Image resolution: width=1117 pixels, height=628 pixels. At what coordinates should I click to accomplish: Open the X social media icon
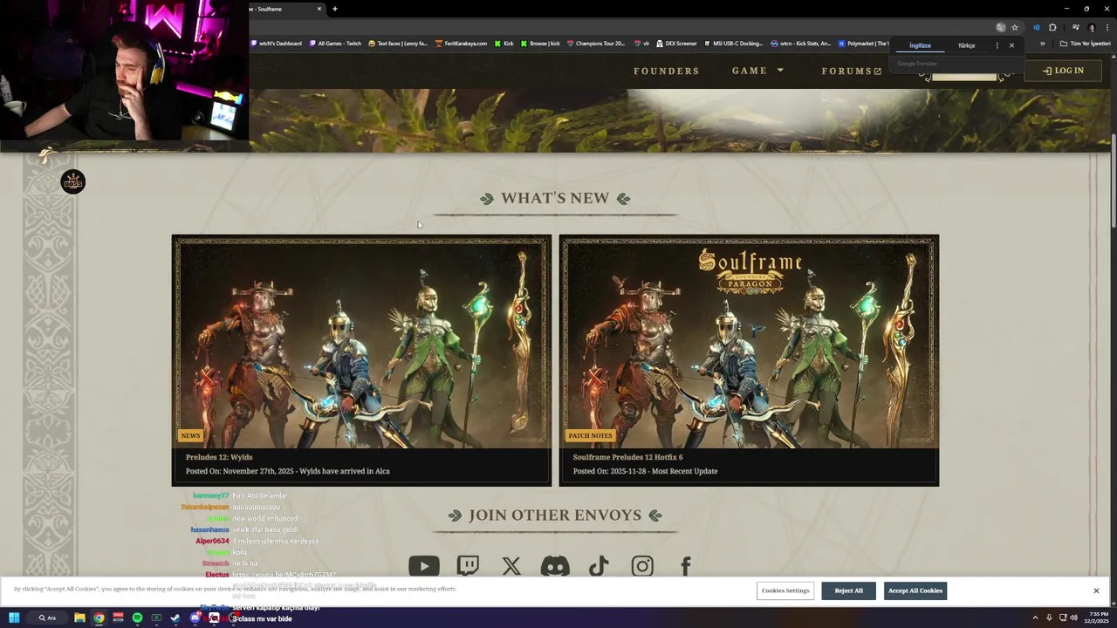click(511, 567)
